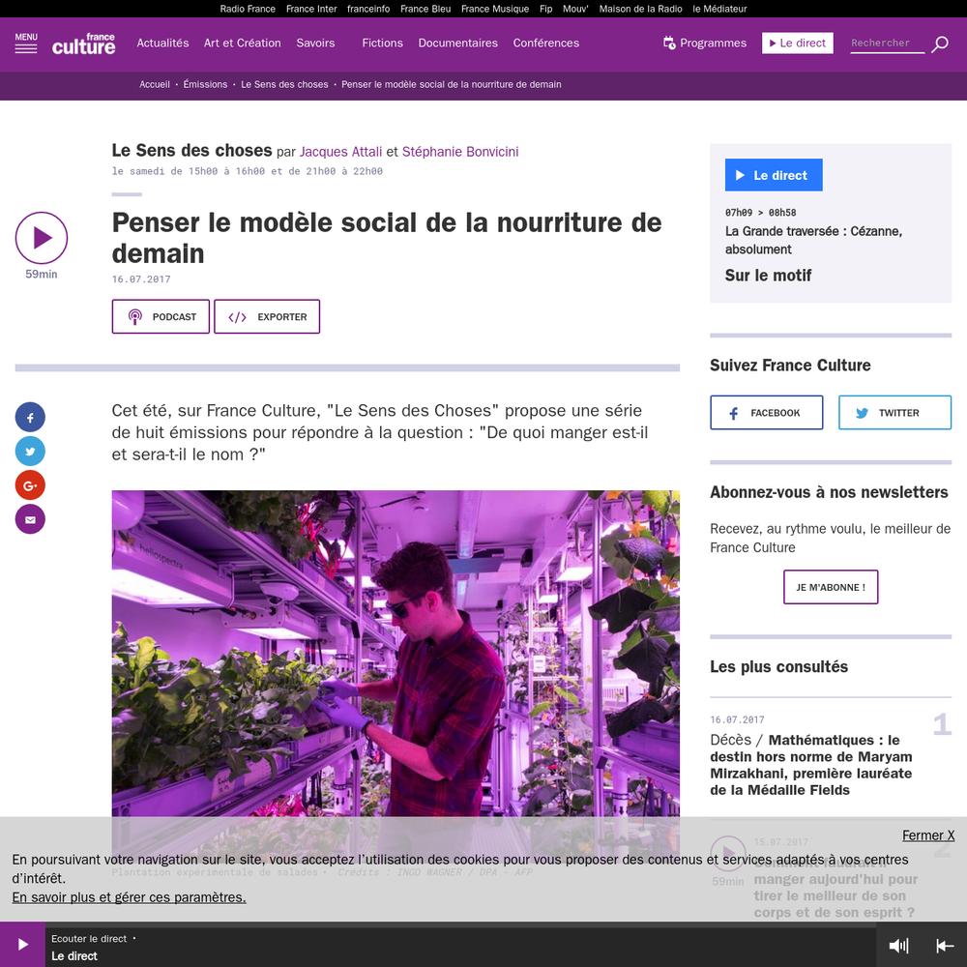This screenshot has width=967, height=967.
Task: Click the article date 16.07.2017 under title
Action: (141, 278)
